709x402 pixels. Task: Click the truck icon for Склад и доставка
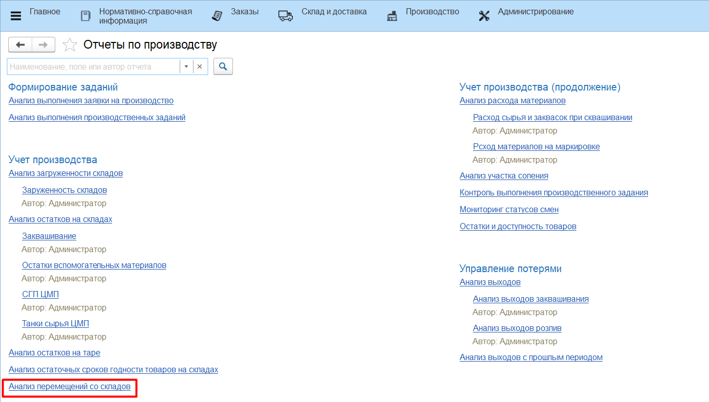(286, 16)
